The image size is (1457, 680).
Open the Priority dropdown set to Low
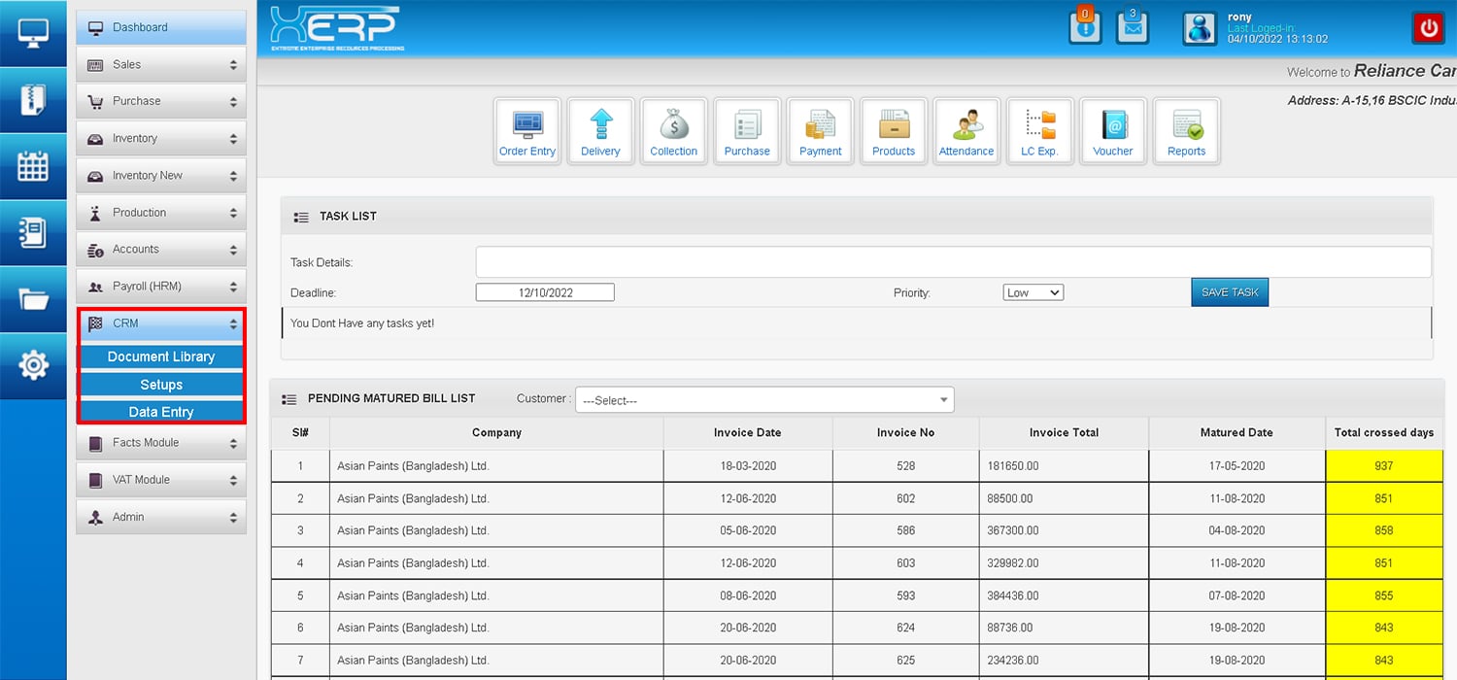1033,292
